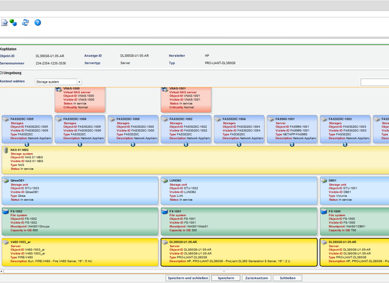
Task: Click the Speichern button
Action: pyautogui.click(x=226, y=278)
